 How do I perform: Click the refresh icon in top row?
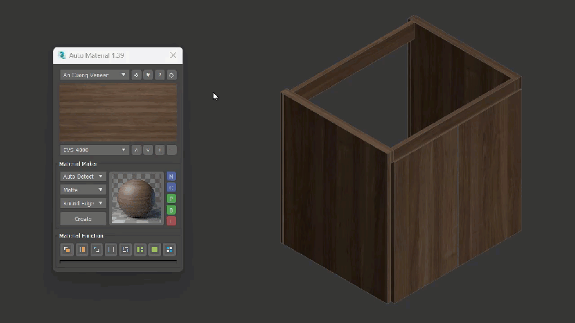(172, 75)
